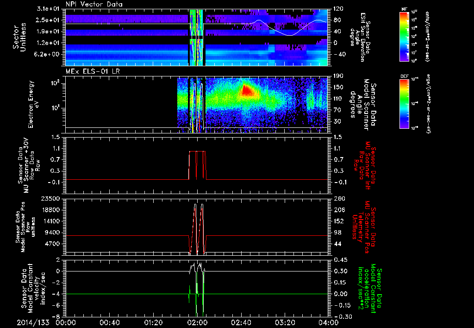The image size is (474, 328).
Task: Click the "152" telemetry tick label
Action: [x=338, y=221]
